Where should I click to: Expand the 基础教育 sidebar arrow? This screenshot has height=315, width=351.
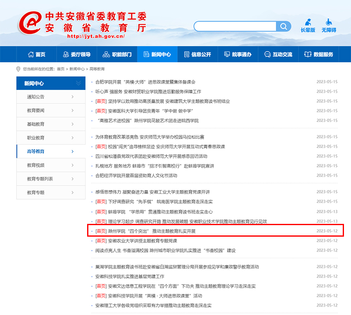click(73, 124)
